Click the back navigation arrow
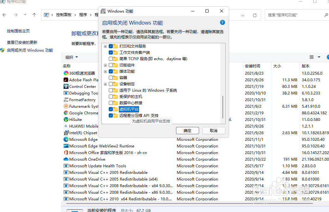The width and height of the screenshot is (329, 212). pos(4,15)
